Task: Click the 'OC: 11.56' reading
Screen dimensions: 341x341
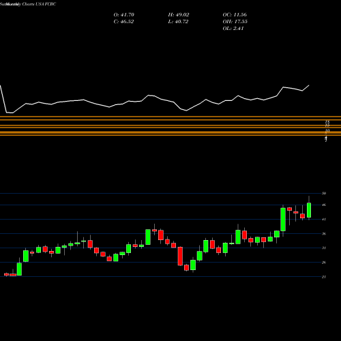Action: (x=235, y=15)
